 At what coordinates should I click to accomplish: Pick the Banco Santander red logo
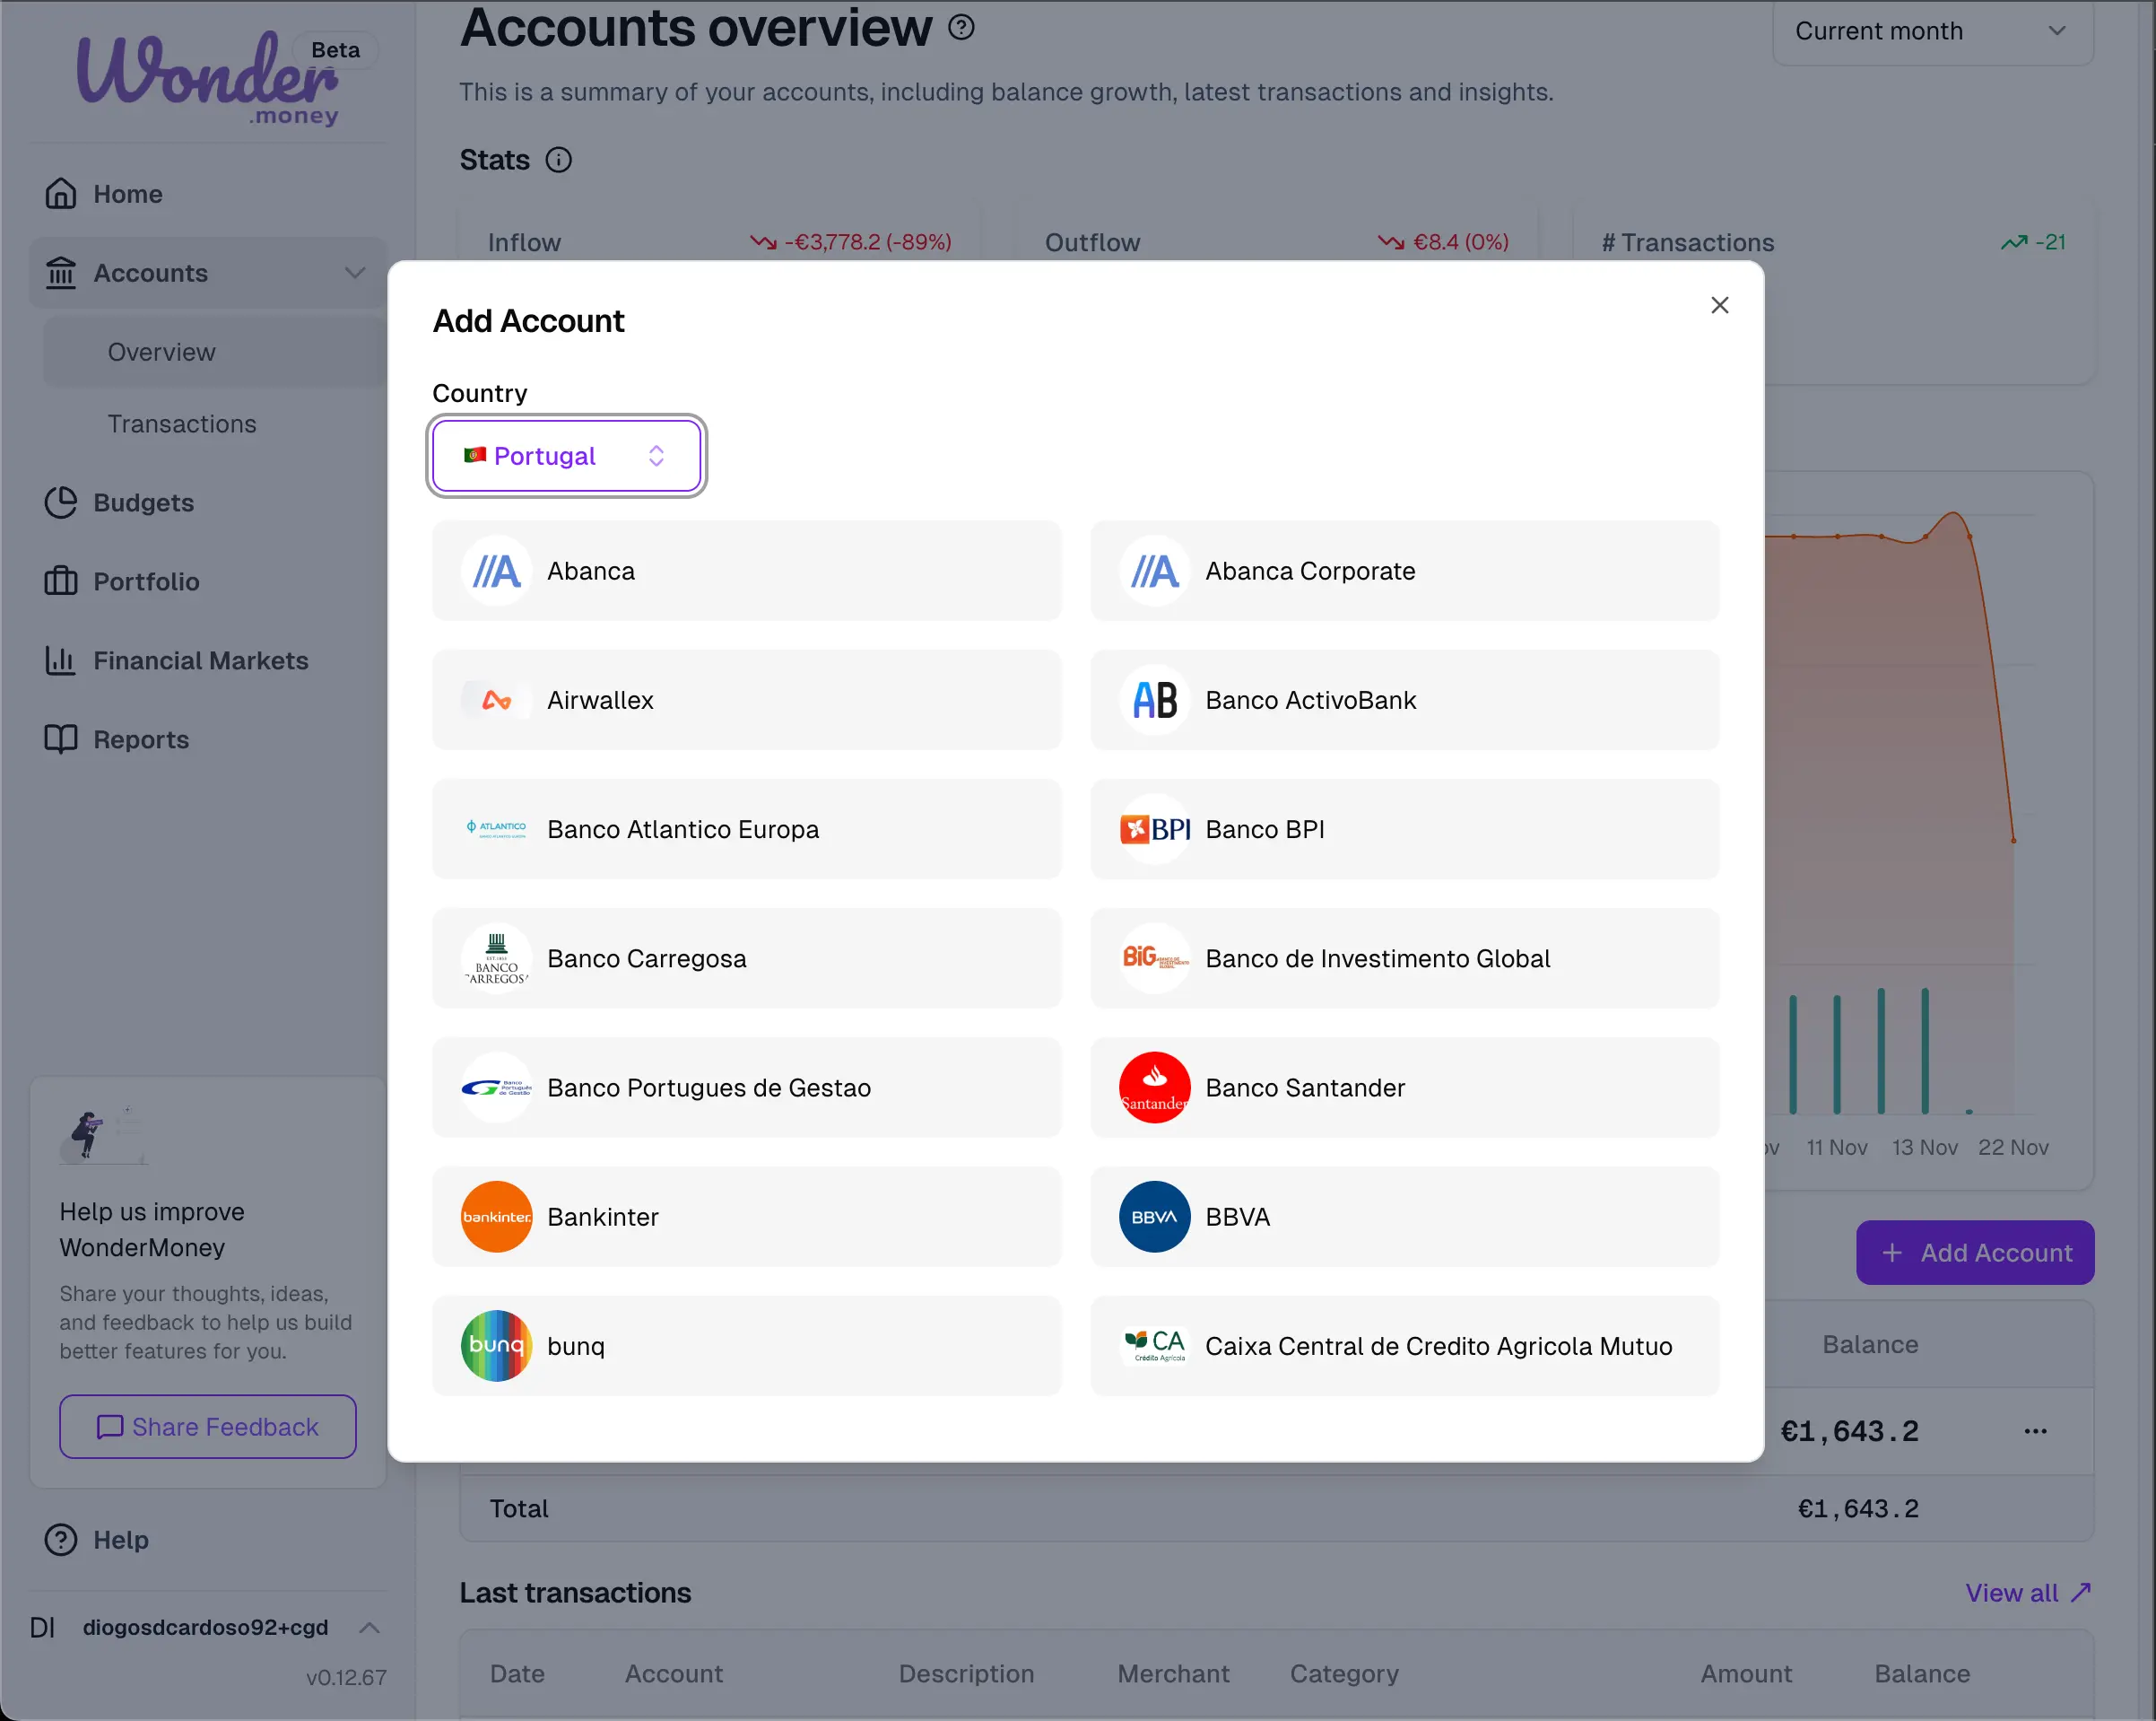tap(1154, 1087)
